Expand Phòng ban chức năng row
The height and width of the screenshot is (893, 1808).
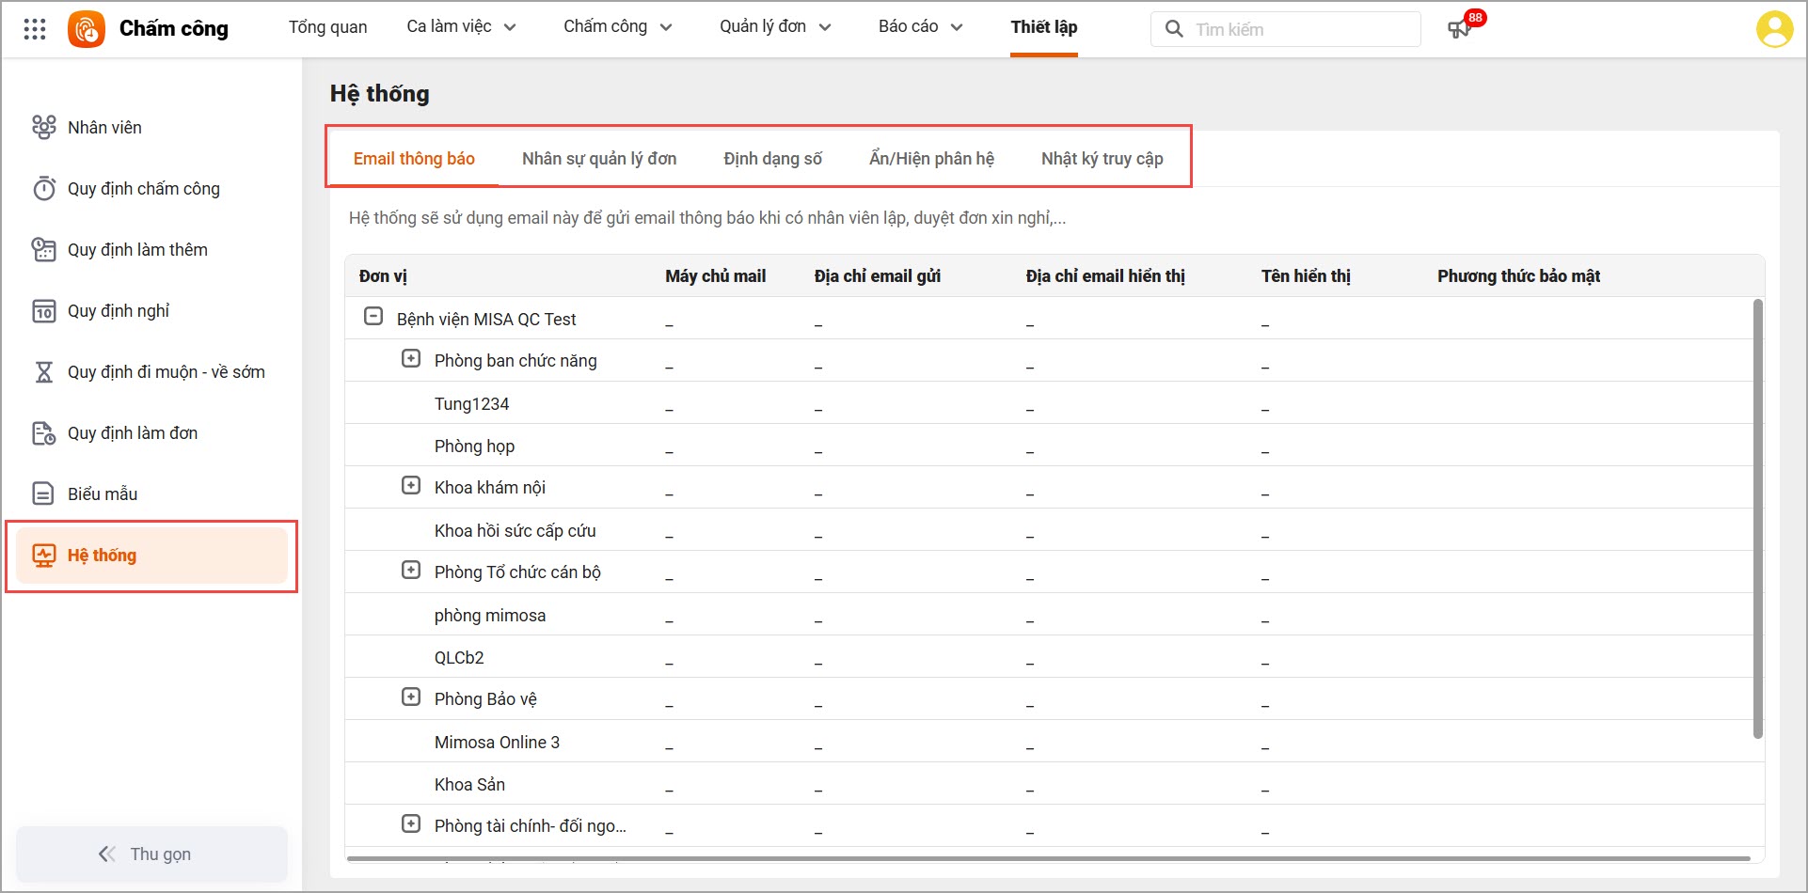[411, 359]
